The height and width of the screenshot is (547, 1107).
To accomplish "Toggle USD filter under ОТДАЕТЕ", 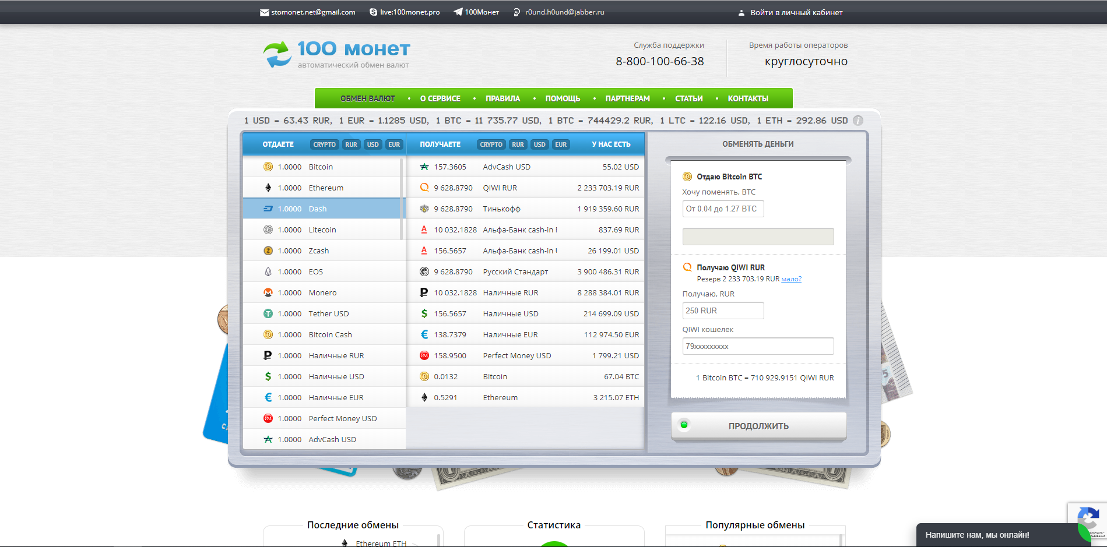I will [373, 144].
